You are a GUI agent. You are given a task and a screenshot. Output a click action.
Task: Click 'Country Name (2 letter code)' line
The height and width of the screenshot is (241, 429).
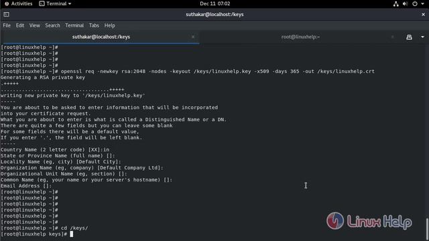click(x=55, y=150)
